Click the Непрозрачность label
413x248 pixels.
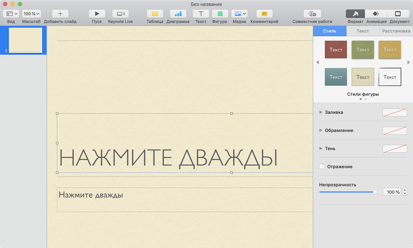point(338,185)
